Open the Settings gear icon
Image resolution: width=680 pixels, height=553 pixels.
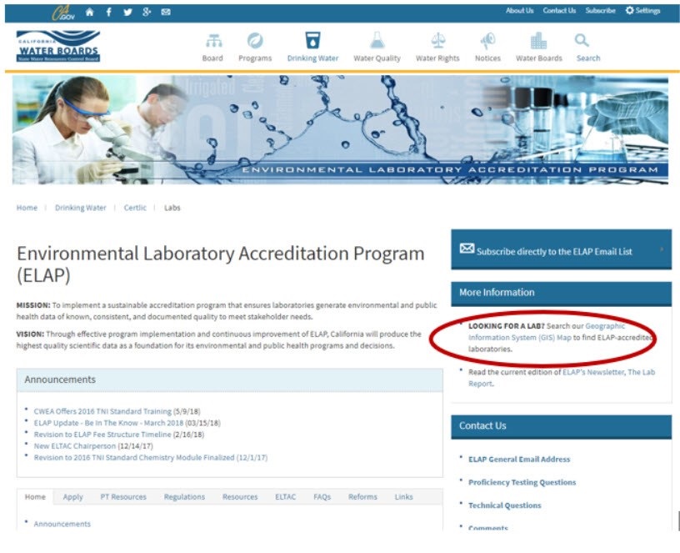630,10
